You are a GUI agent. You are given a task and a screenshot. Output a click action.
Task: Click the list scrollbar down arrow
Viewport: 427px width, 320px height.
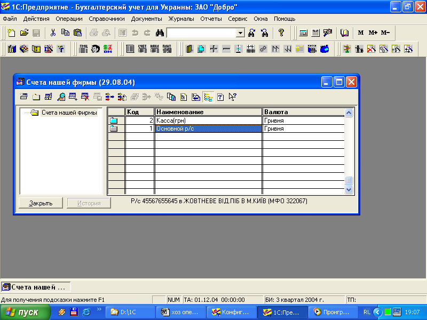pyautogui.click(x=349, y=190)
